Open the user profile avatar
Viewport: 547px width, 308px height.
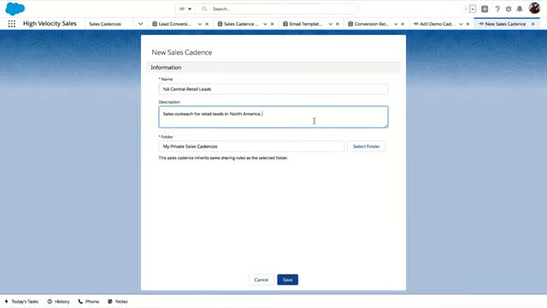coord(534,8)
